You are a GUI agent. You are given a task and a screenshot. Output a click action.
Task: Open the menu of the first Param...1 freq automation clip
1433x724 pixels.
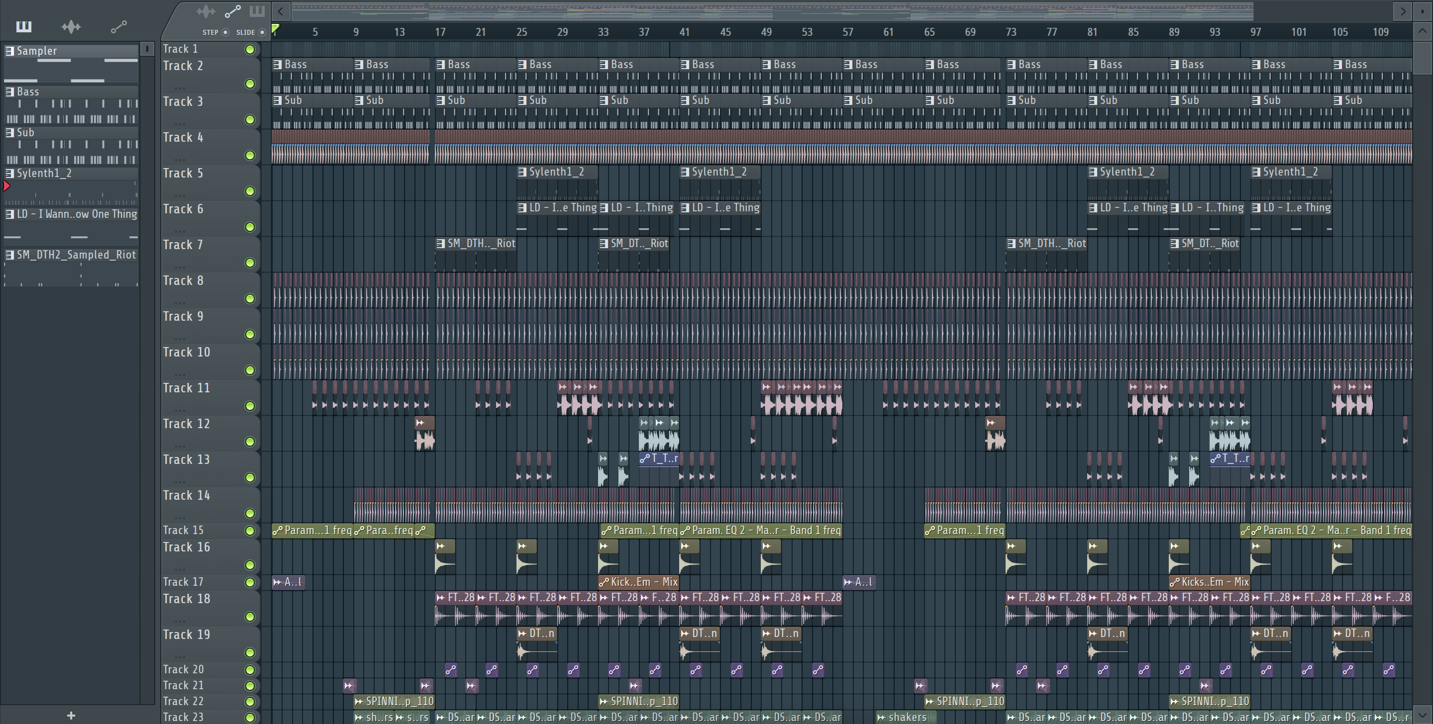coord(277,531)
